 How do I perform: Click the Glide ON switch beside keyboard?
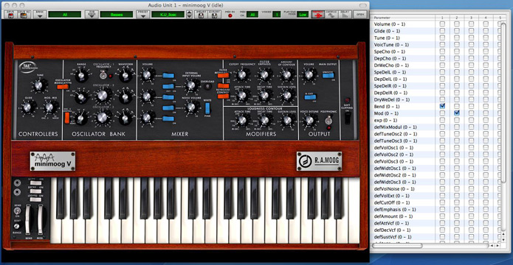[35, 183]
